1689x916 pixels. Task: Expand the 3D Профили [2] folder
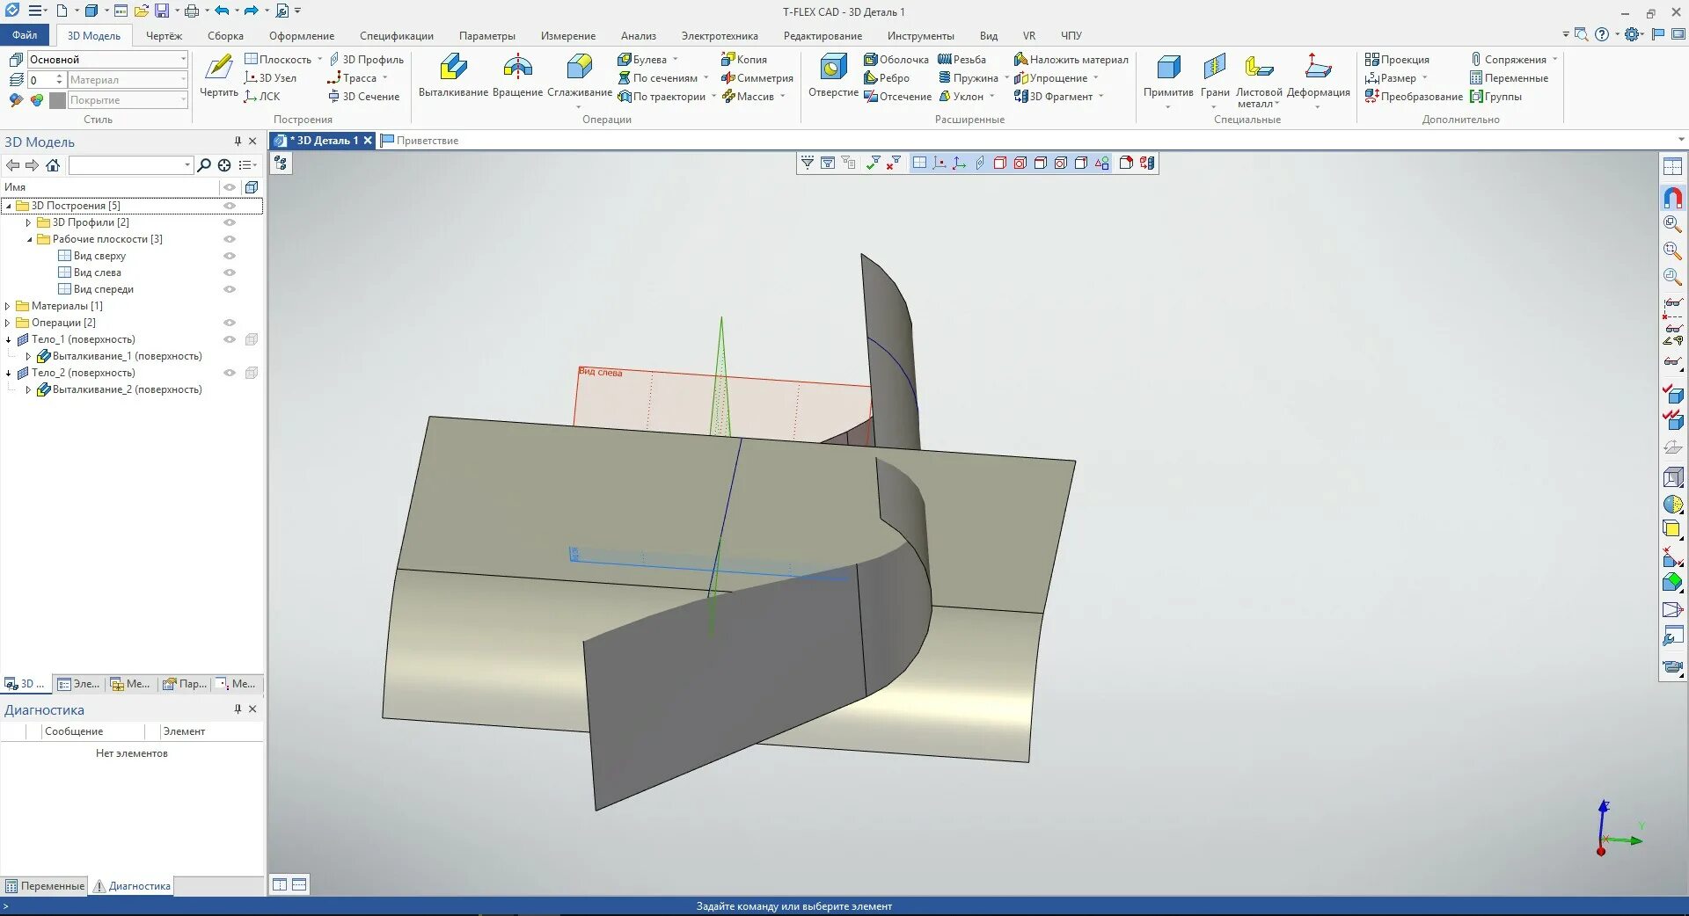point(29,222)
